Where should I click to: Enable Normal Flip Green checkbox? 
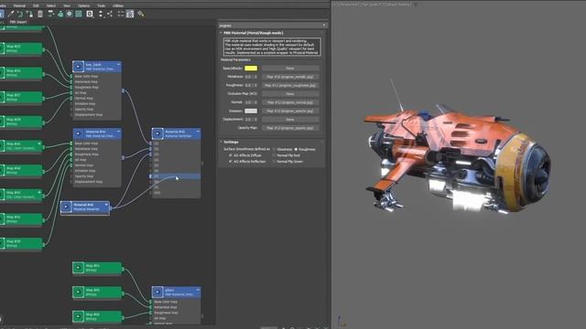(274, 162)
